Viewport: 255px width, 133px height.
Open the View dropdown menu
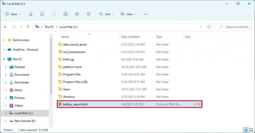tap(128, 14)
